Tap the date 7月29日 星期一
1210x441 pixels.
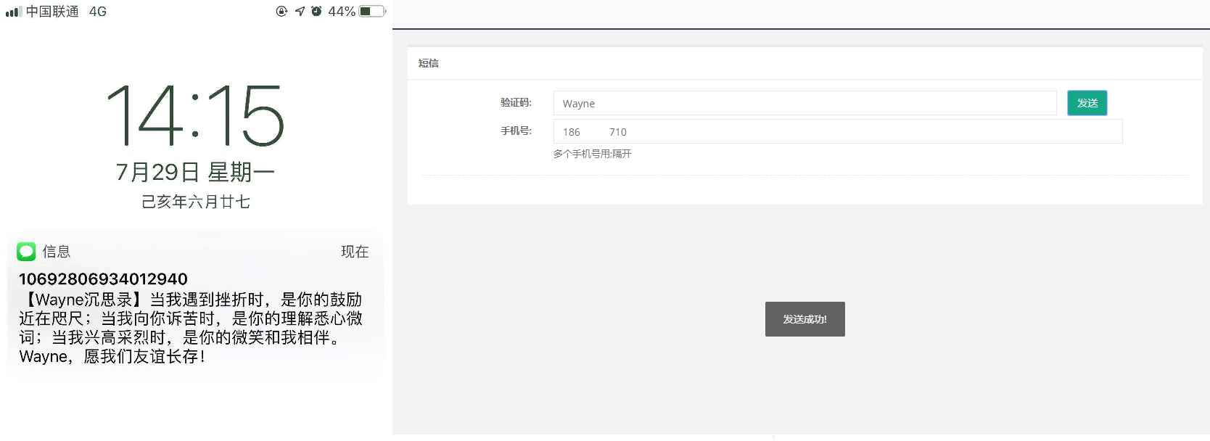195,172
